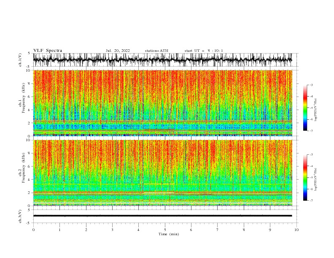Click the "Time (min)" axis label

tap(169, 234)
